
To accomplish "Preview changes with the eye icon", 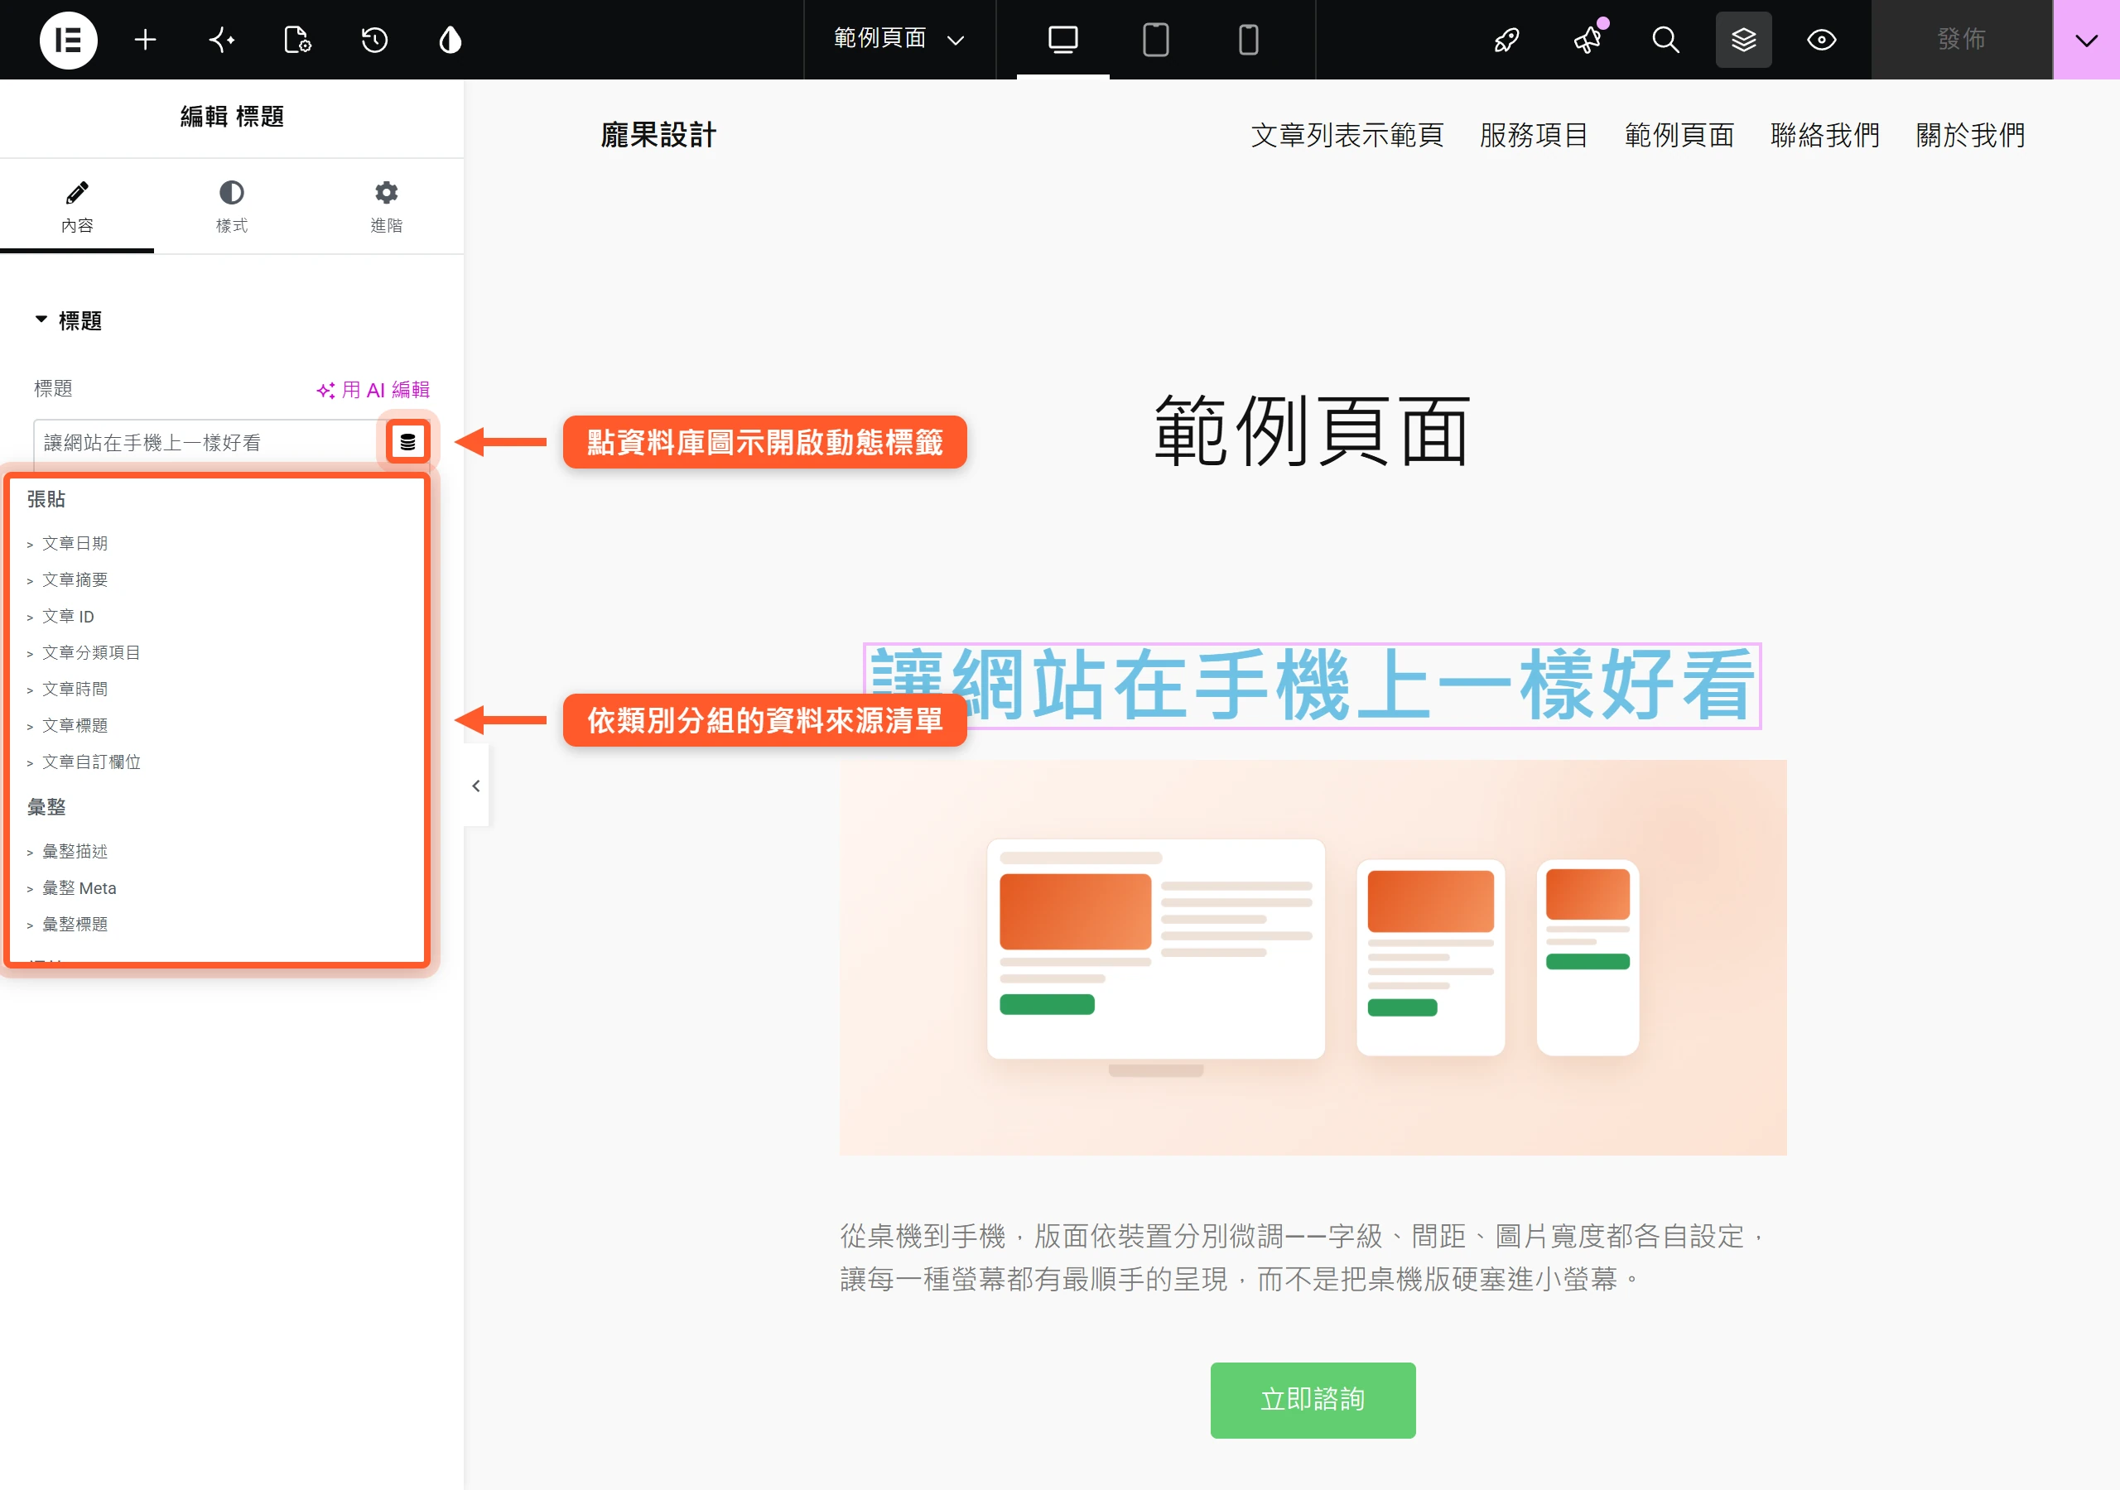I will click(1821, 40).
